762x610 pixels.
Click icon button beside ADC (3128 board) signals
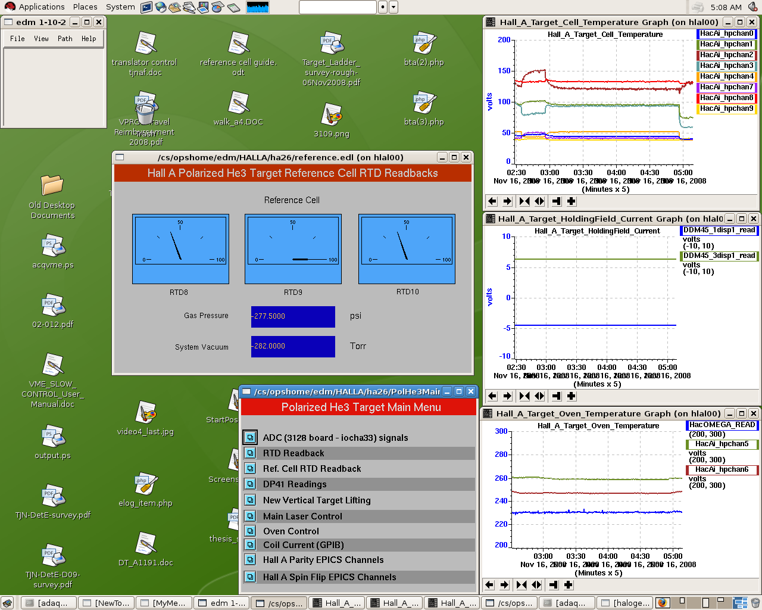tap(250, 437)
